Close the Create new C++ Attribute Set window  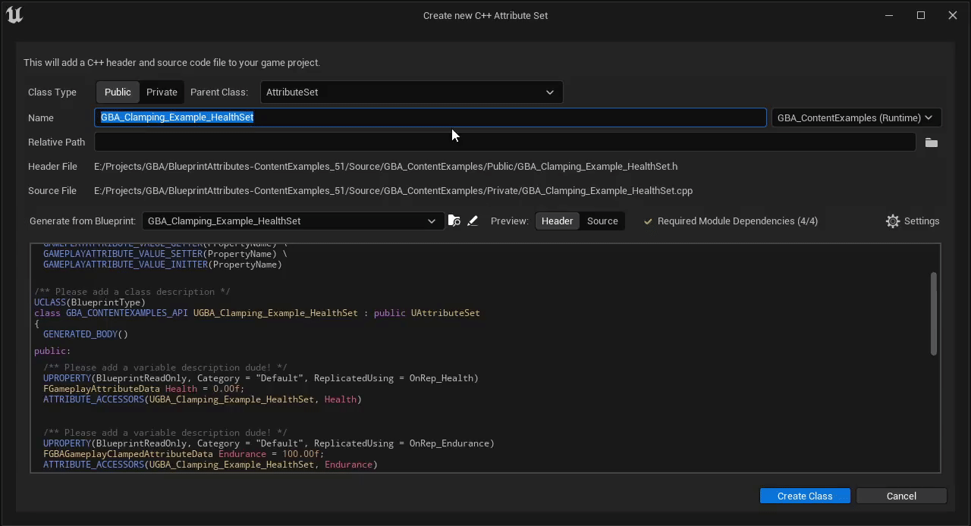click(953, 15)
